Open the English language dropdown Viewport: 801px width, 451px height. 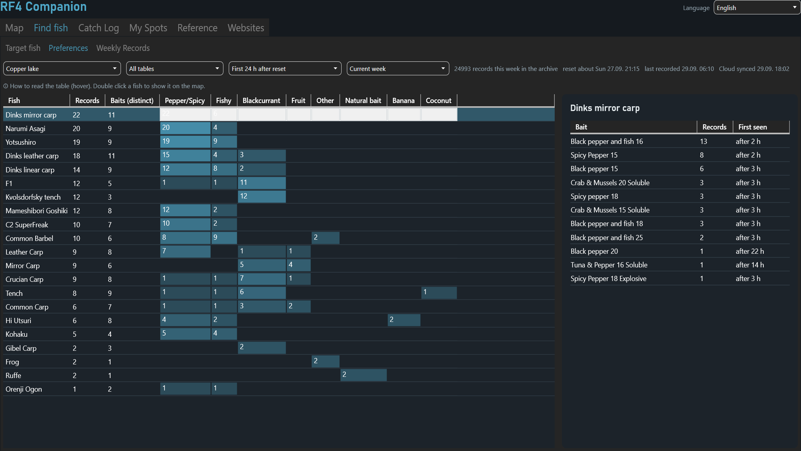pos(757,8)
